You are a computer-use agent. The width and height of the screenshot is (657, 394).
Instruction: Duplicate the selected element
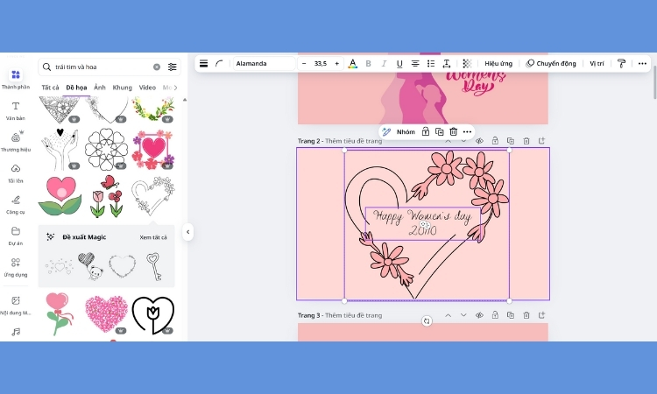(x=439, y=131)
